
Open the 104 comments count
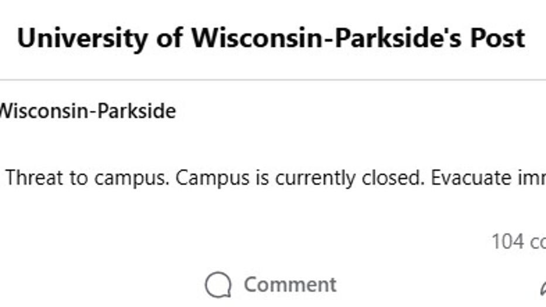click(x=518, y=241)
